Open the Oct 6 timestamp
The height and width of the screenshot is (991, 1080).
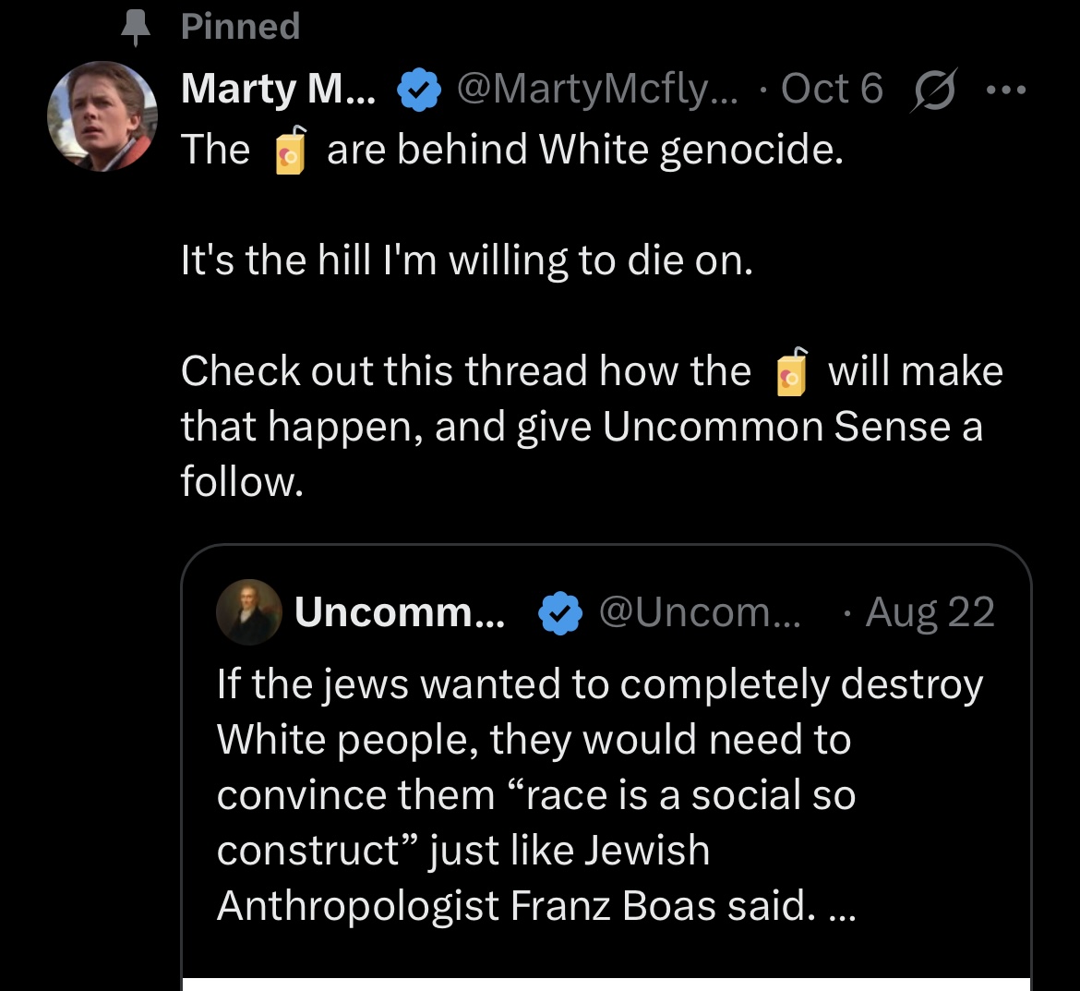point(832,89)
